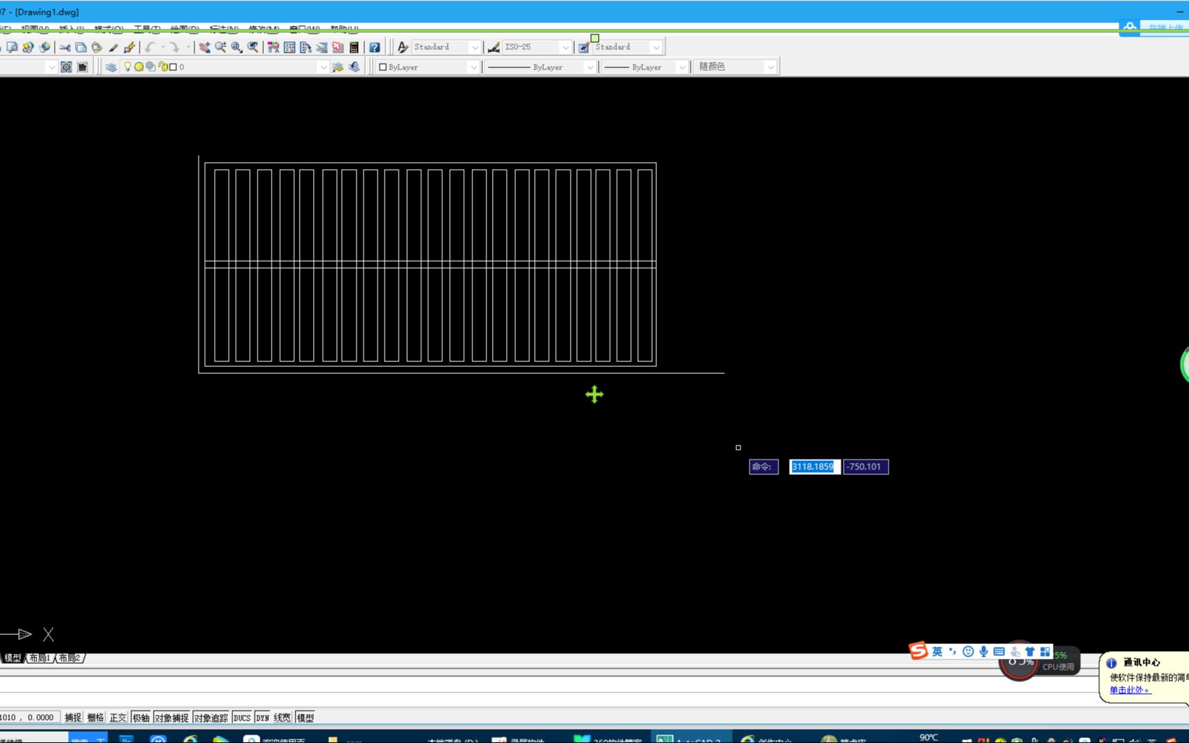Expand the text style Standard dropdown
Viewport: 1189px width, 743px height.
(474, 47)
